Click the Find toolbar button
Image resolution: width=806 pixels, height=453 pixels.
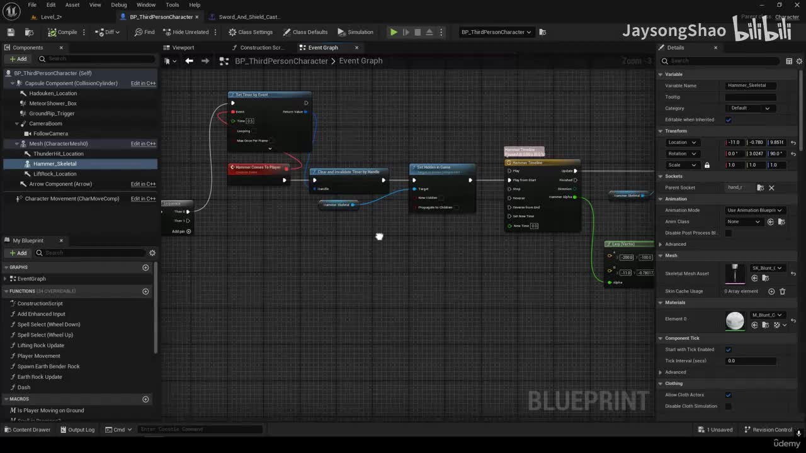[x=144, y=32]
